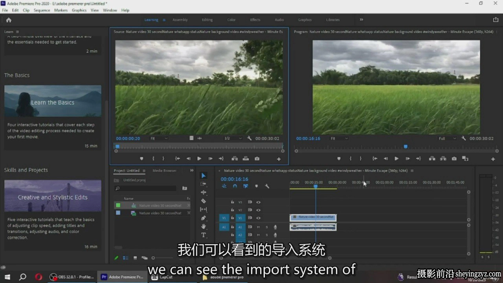Open the Markers menu
The height and width of the screenshot is (283, 503).
[x=61, y=10]
